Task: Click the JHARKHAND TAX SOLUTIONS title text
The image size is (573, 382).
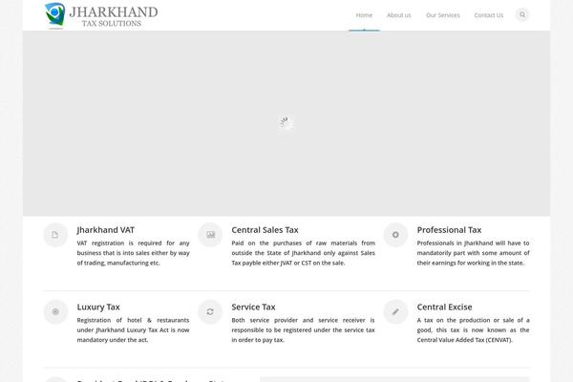Action: (114, 16)
